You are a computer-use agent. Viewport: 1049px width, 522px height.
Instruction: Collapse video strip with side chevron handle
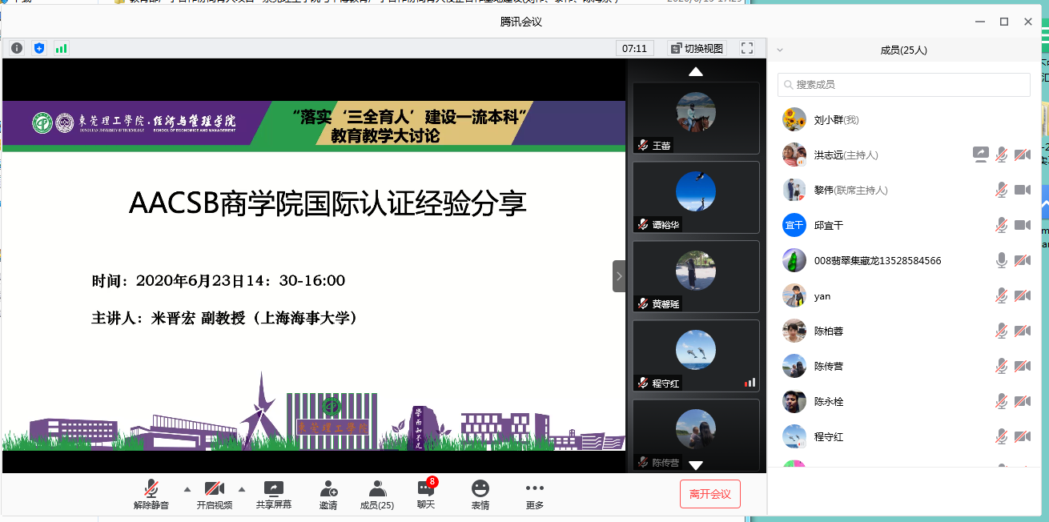click(x=619, y=276)
